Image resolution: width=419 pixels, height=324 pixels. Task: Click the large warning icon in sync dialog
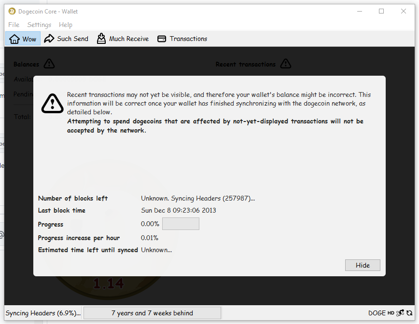tap(52, 103)
